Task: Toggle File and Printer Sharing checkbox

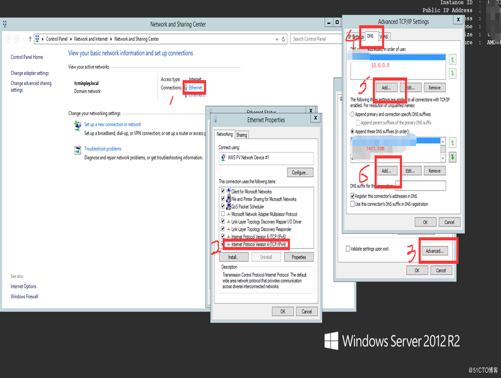Action: point(223,199)
